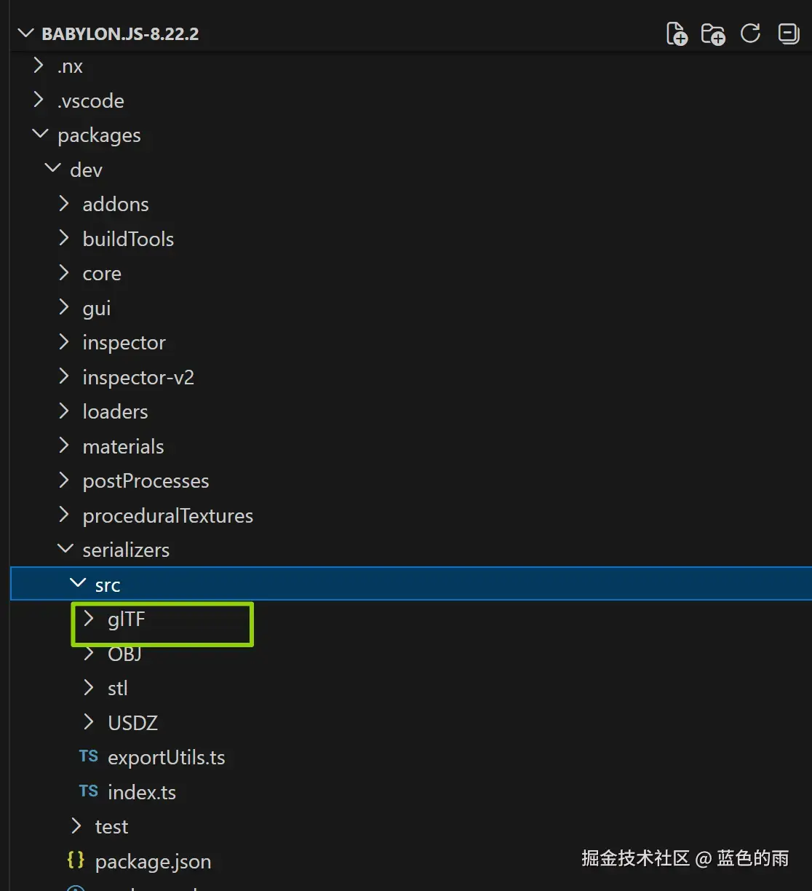This screenshot has width=812, height=891.
Task: Click the New File icon
Action: pos(677,33)
